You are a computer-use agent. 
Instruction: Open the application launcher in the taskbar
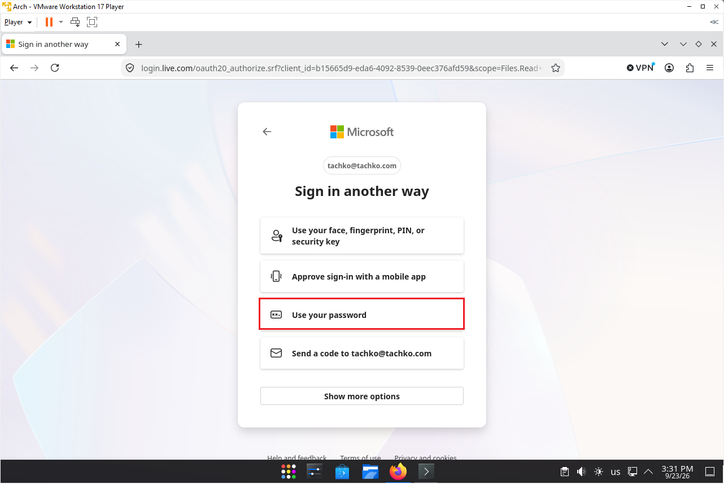(289, 472)
